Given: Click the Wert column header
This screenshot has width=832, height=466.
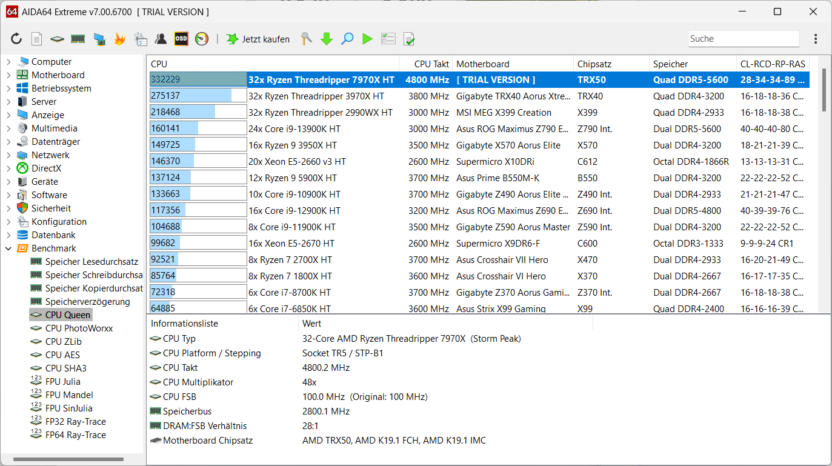Looking at the screenshot, I should 445,324.
